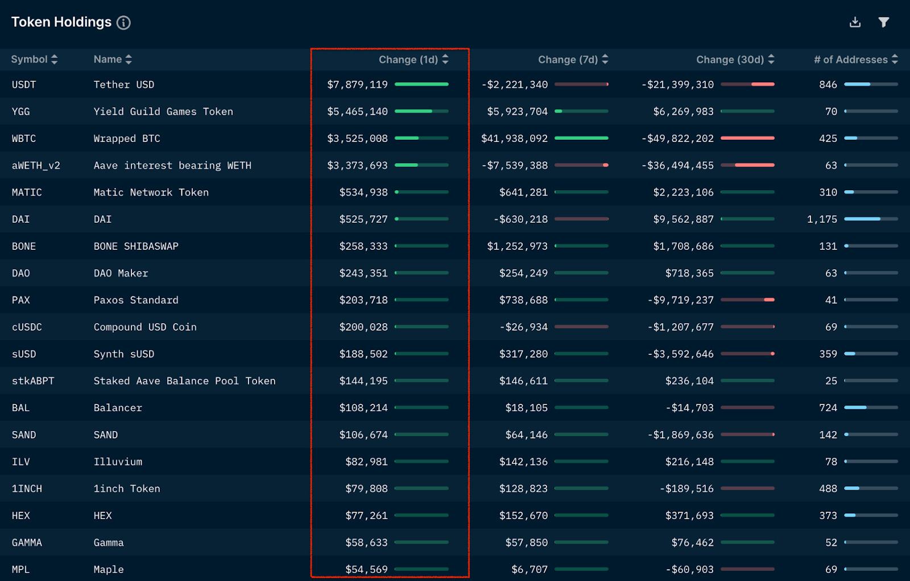Download the token holdings data

[x=855, y=22]
